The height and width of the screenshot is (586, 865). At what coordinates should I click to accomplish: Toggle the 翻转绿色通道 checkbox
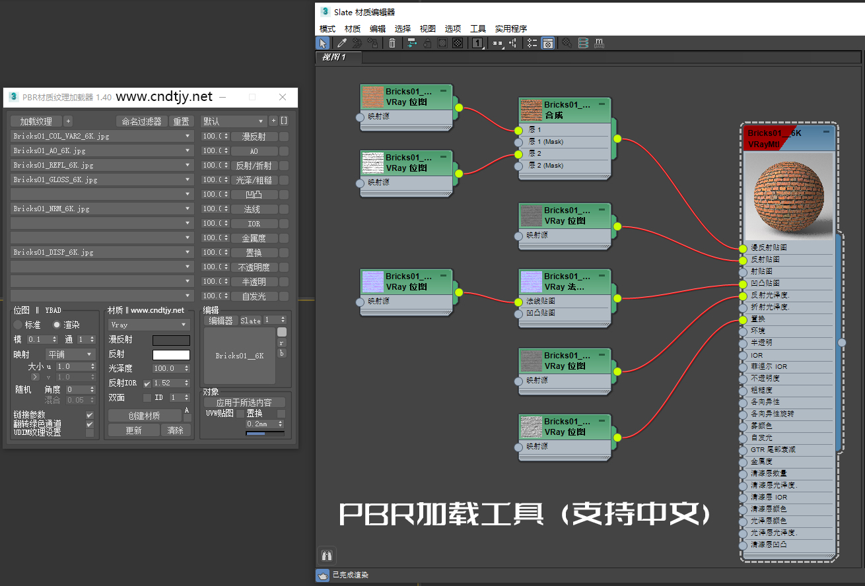[90, 424]
